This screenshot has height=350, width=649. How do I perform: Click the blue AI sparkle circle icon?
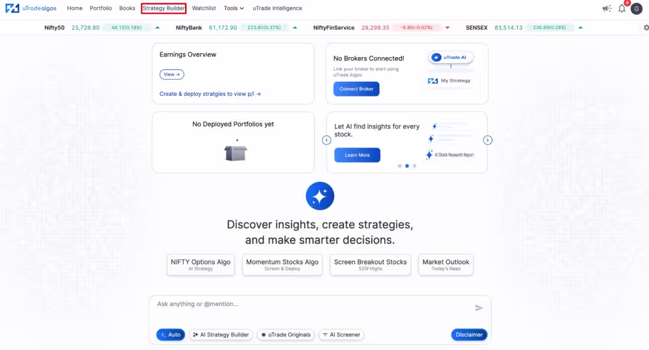point(320,196)
